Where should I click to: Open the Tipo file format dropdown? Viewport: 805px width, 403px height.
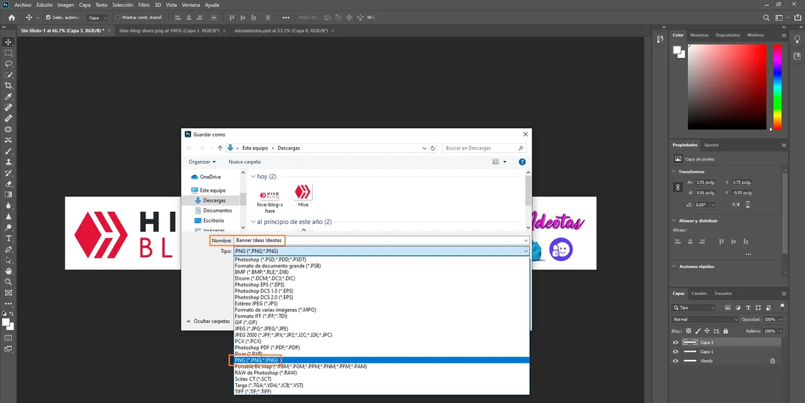[x=382, y=251]
